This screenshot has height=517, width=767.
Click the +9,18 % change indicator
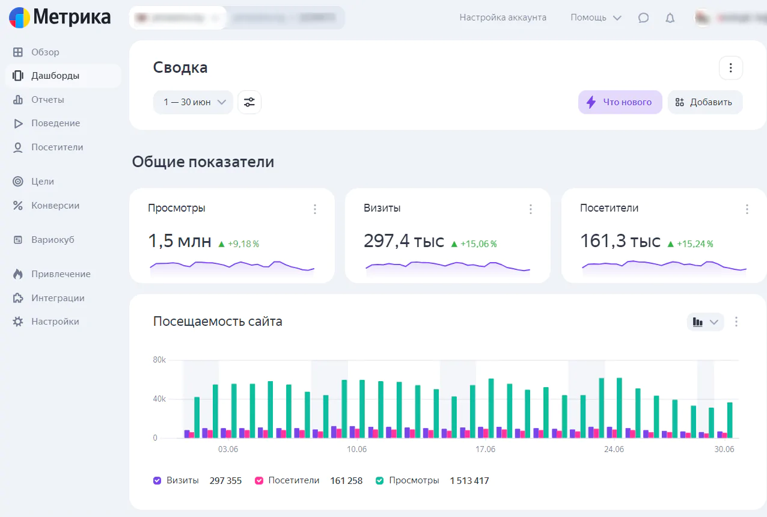point(239,244)
